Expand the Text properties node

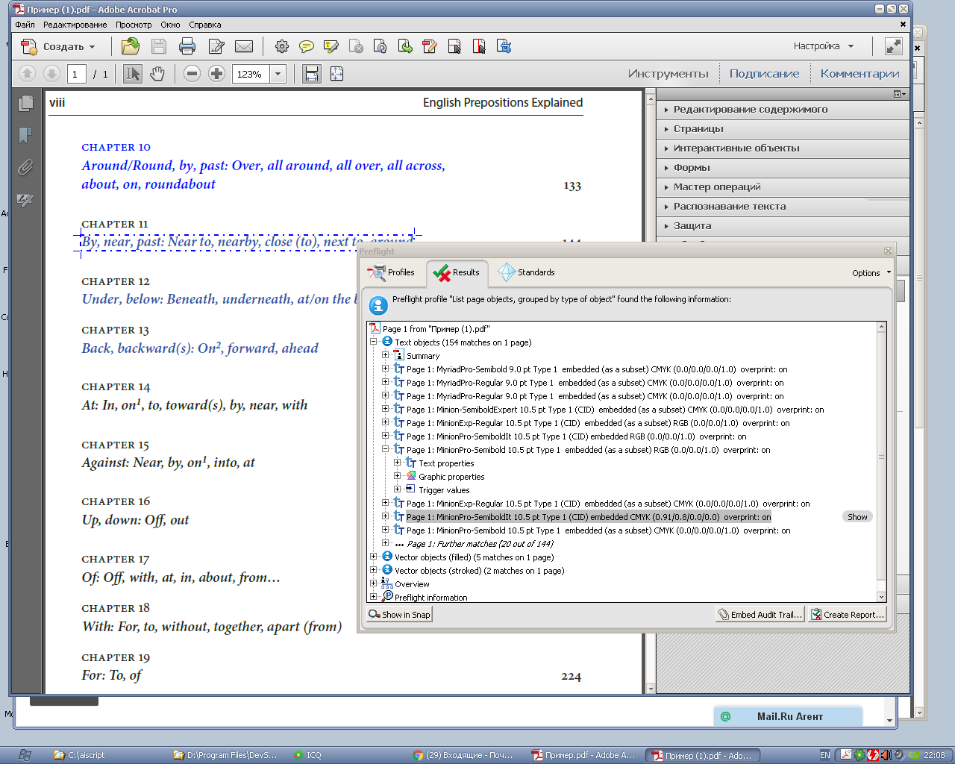[398, 463]
